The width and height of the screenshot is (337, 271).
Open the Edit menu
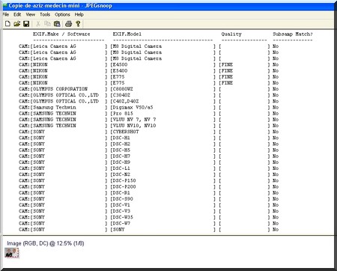click(17, 14)
